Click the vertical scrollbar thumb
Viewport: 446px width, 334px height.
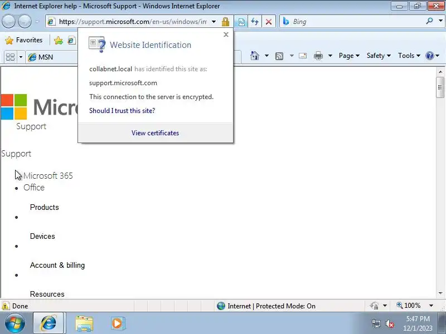[x=440, y=87]
